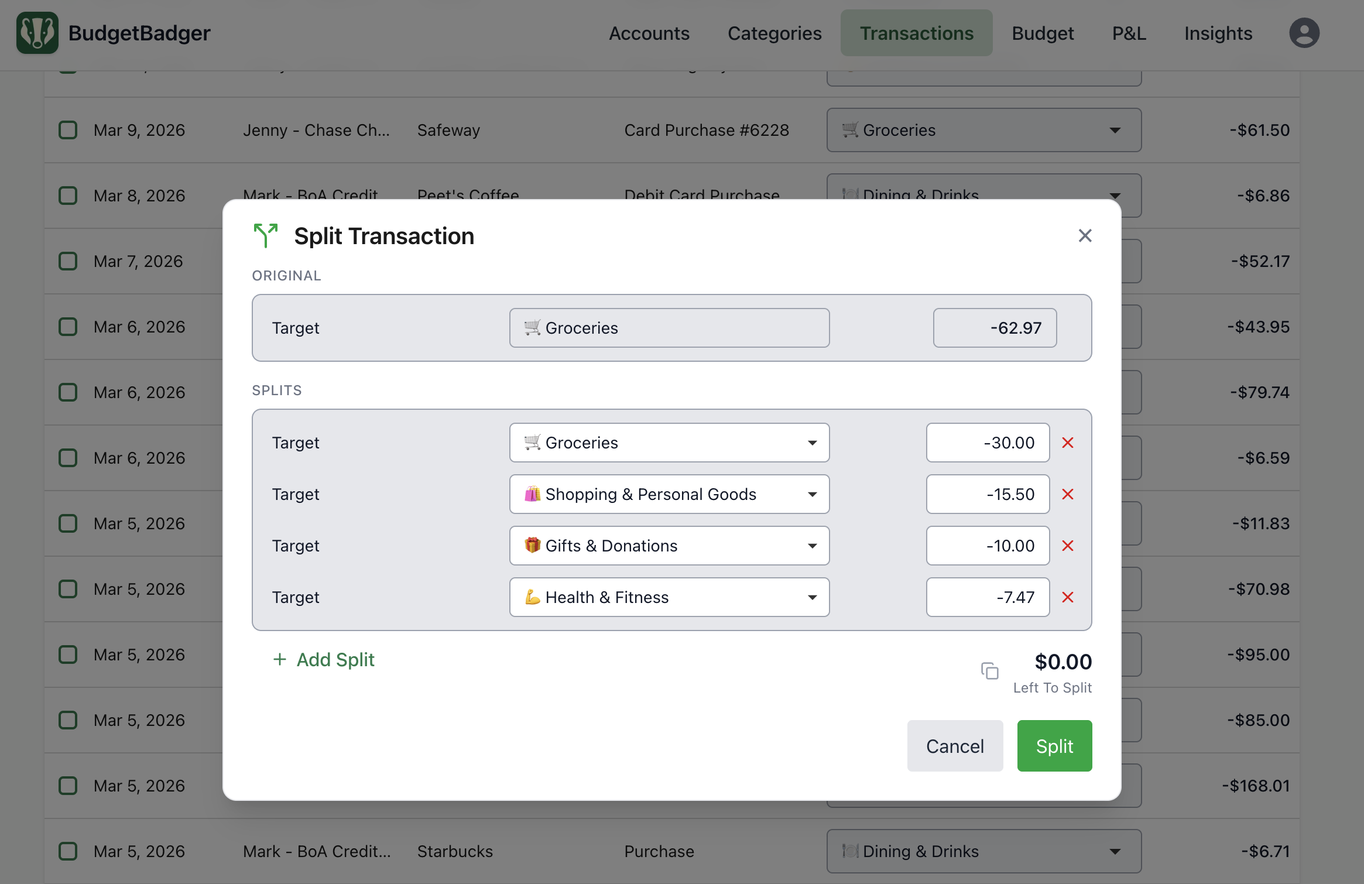Viewport: 1364px width, 884px height.
Task: Focus the -15.50 split amount field
Action: [987, 494]
